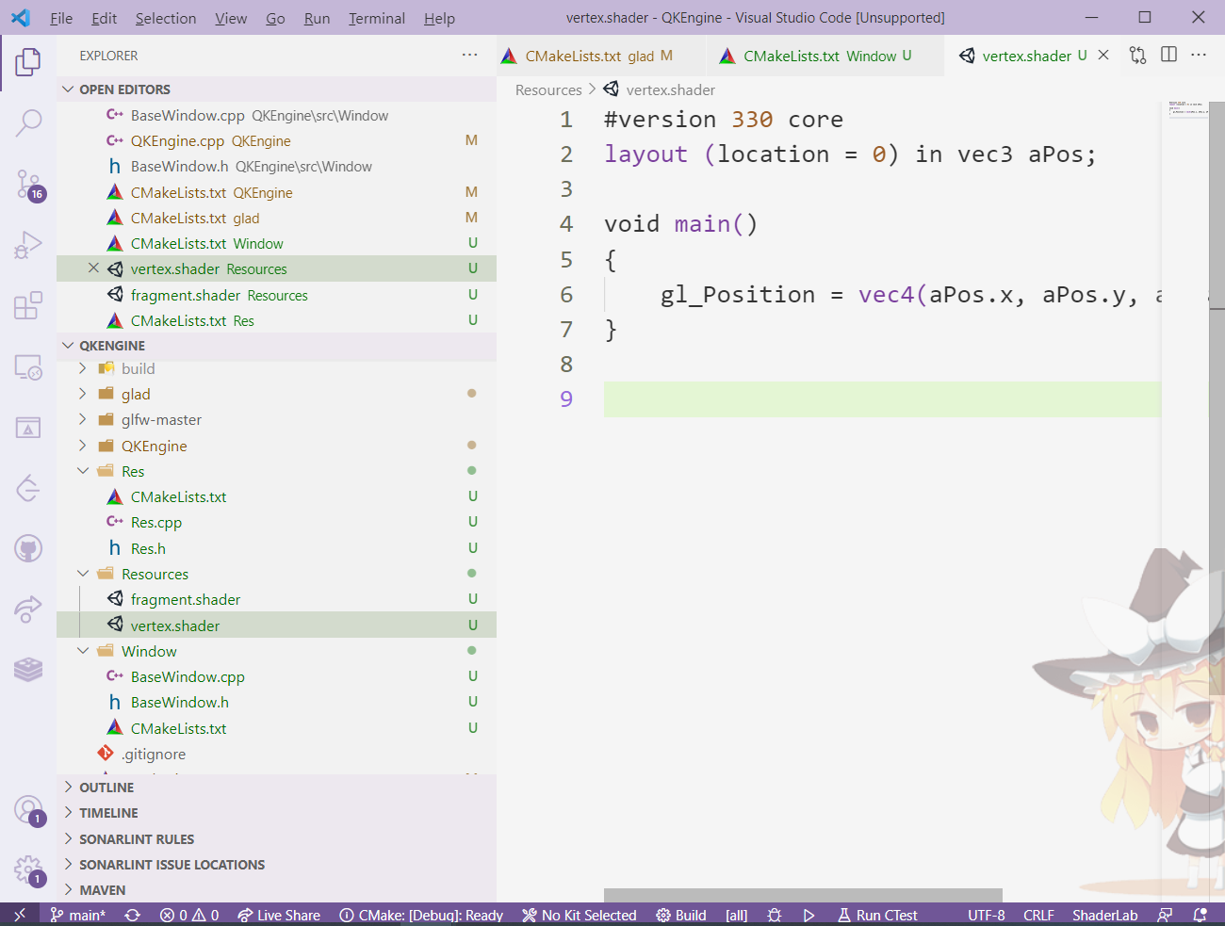The height and width of the screenshot is (926, 1225).
Task: Expand the Maven panel
Action: (276, 890)
